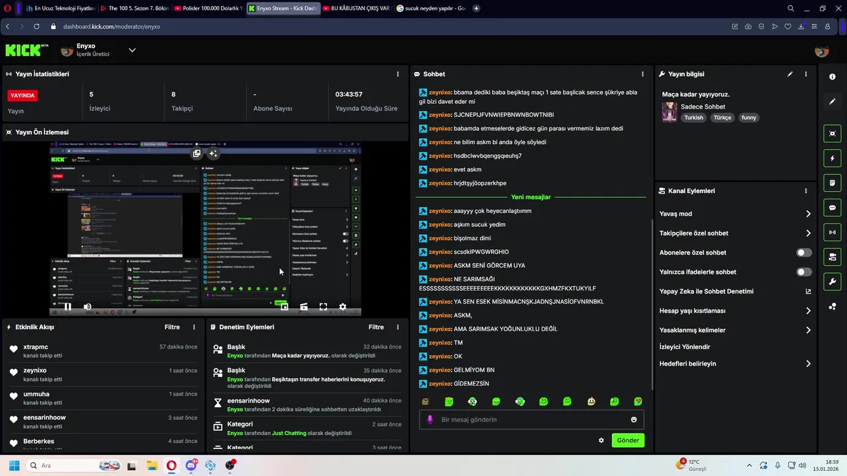Switch to Polisler 100.000 Dolarlık tab
The height and width of the screenshot is (476, 847).
click(208, 9)
